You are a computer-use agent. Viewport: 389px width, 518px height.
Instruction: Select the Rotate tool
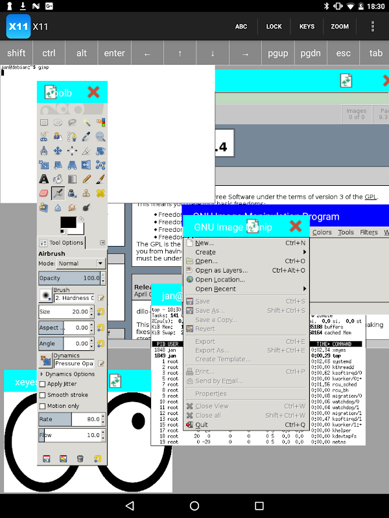coord(100,151)
